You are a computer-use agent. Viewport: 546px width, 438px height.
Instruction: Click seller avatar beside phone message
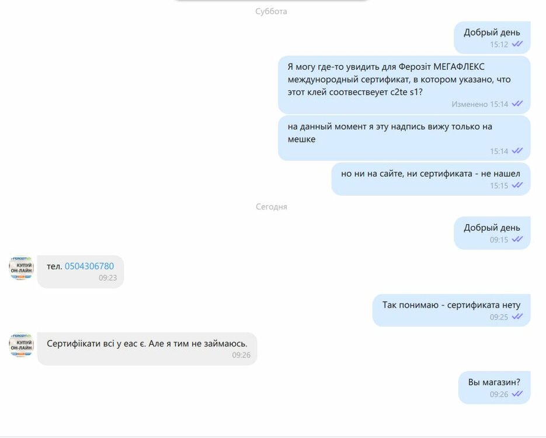pos(21,267)
